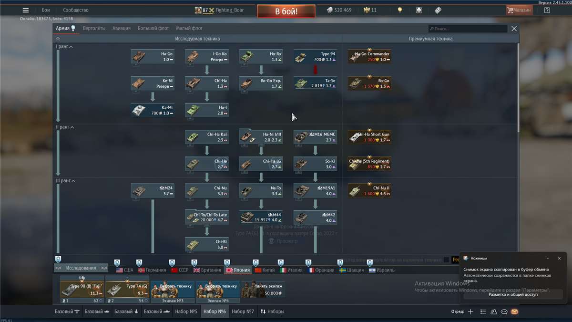Select the M44 vehicle
Viewport: 572px width, 322px height.
pyautogui.click(x=261, y=218)
